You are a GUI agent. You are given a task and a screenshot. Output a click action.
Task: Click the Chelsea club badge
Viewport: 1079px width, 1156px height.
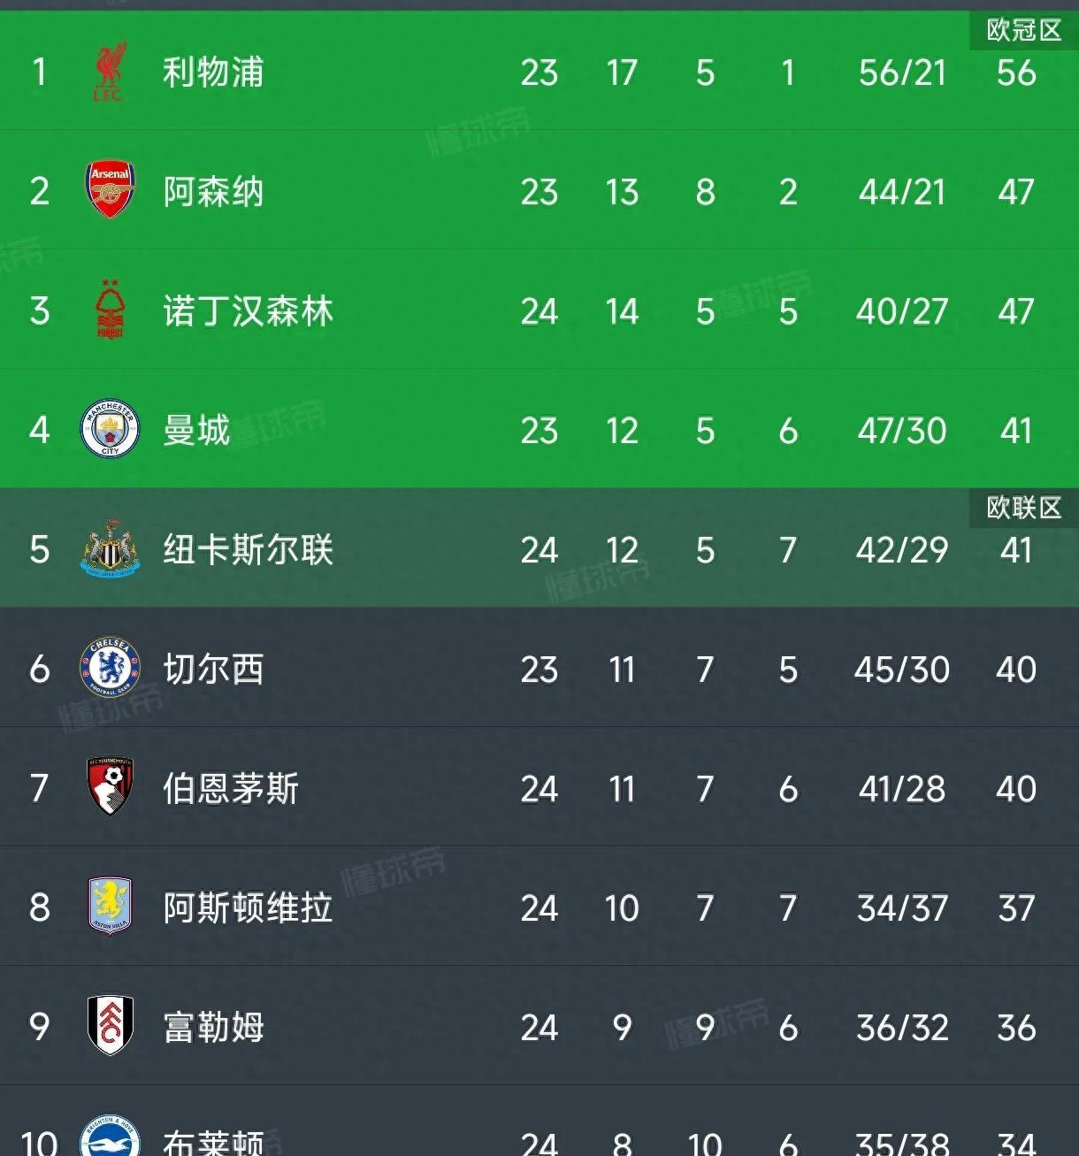pyautogui.click(x=110, y=669)
